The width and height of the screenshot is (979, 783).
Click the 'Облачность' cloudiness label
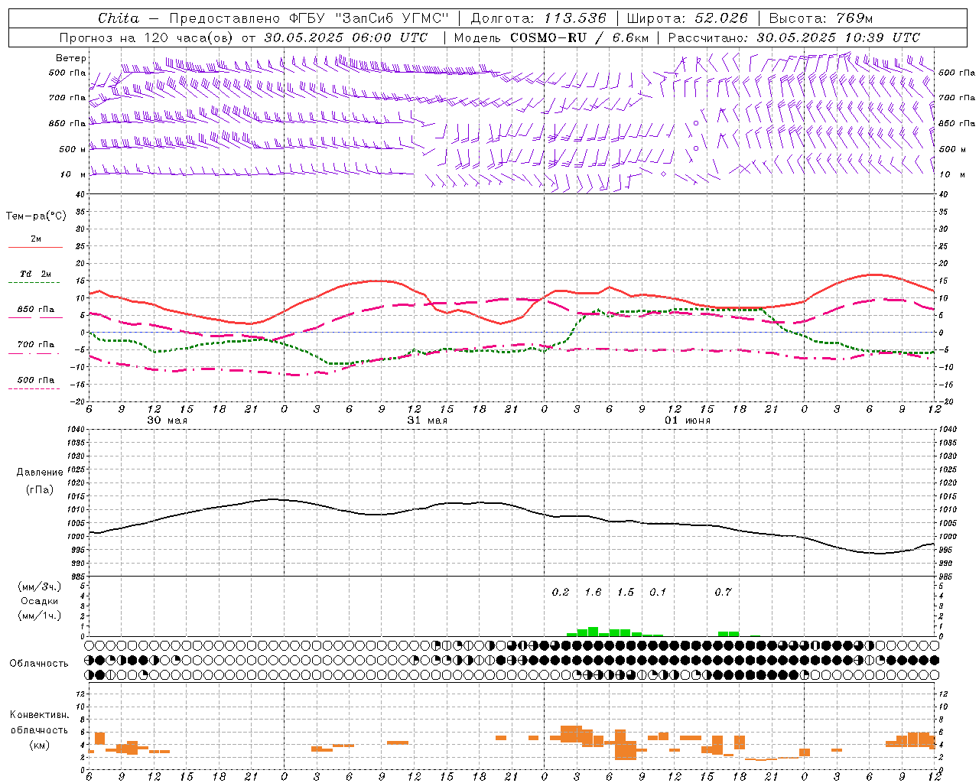[x=39, y=664]
